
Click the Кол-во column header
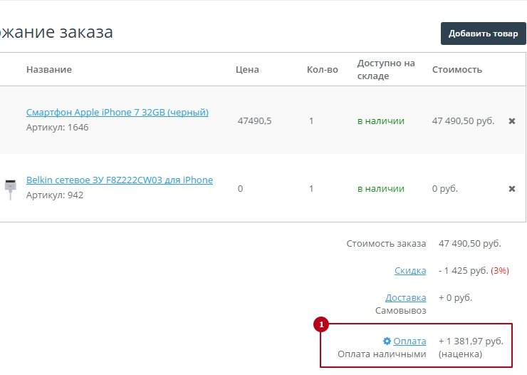pyautogui.click(x=322, y=69)
